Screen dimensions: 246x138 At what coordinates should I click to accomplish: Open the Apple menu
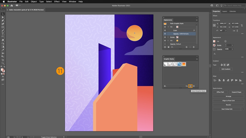[x=4, y=2]
